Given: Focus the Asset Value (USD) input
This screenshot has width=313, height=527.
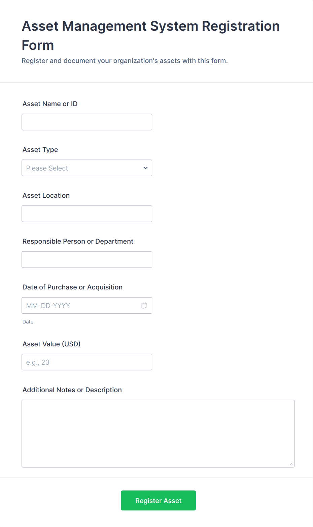Looking at the screenshot, I should [87, 362].
